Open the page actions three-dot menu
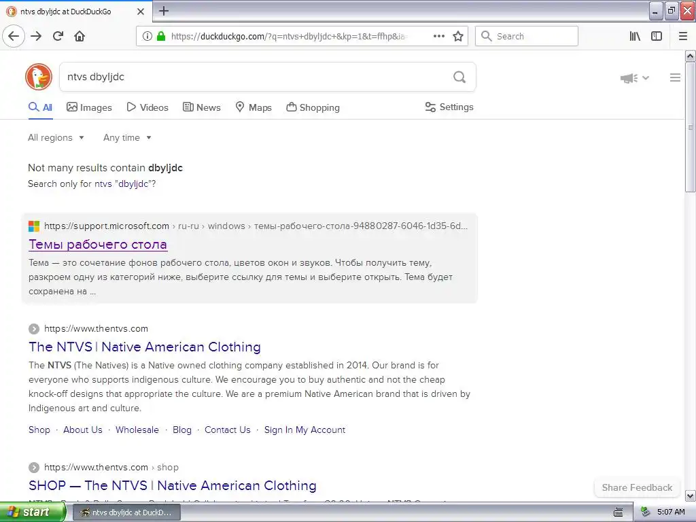 (x=438, y=36)
